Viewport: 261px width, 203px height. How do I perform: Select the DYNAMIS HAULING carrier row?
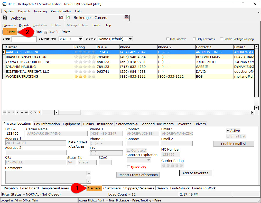pos(128,67)
